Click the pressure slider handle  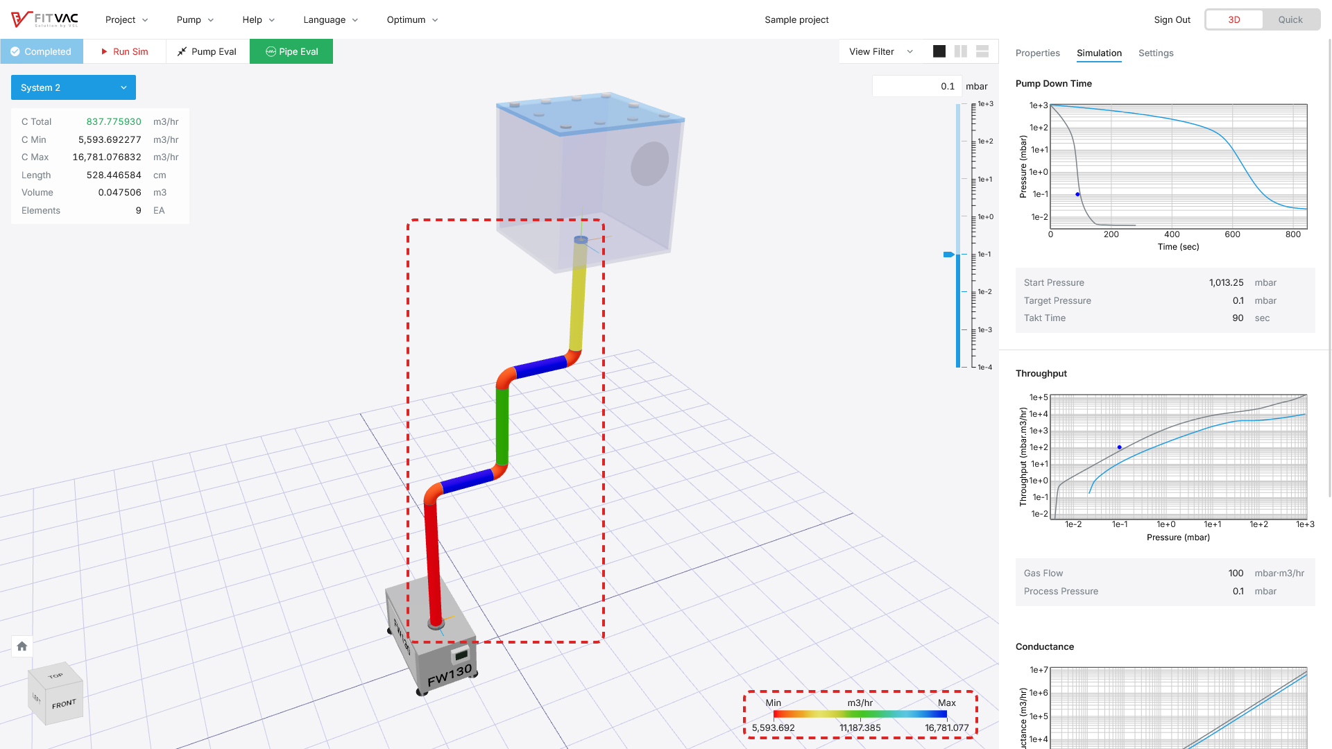click(949, 255)
